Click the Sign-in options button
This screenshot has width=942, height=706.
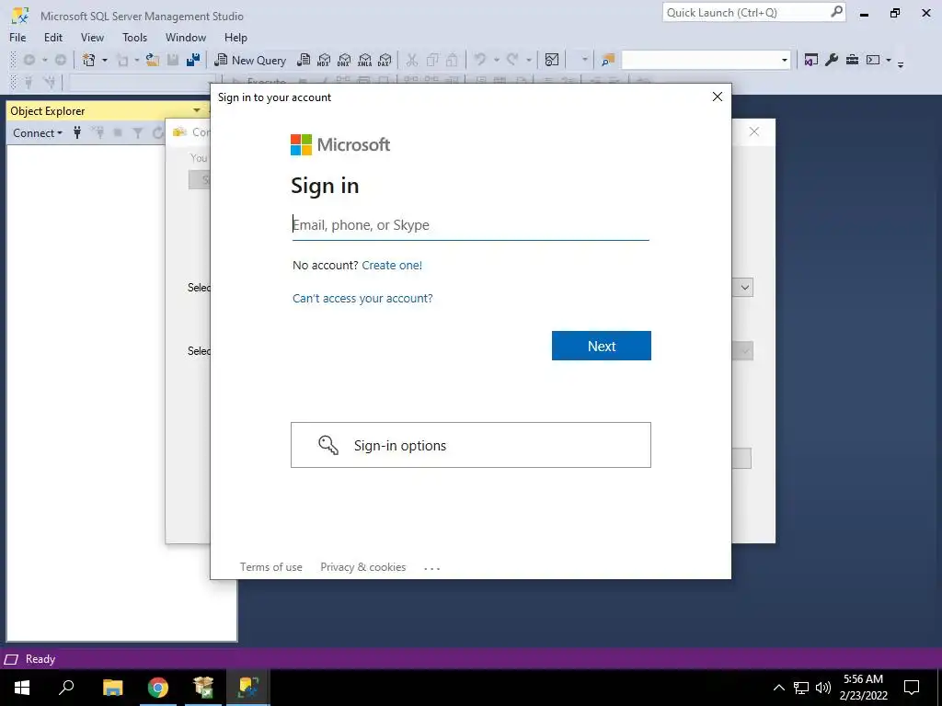click(470, 445)
